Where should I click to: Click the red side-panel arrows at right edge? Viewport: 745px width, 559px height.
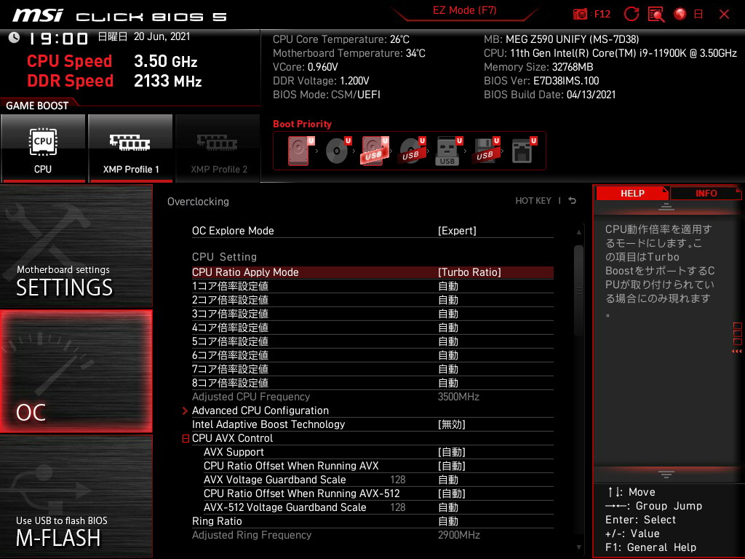[x=737, y=352]
